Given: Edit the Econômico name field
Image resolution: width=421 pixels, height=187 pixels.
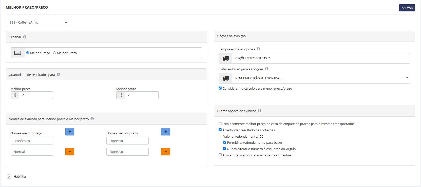Looking at the screenshot, I should coord(32,141).
